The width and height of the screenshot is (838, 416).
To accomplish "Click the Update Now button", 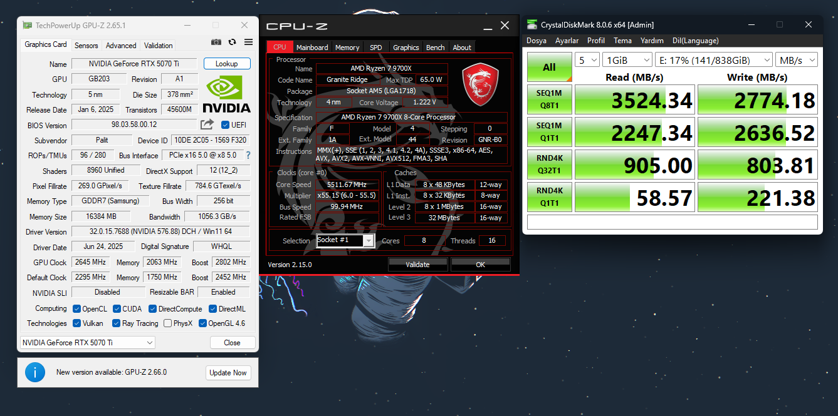I will (228, 373).
